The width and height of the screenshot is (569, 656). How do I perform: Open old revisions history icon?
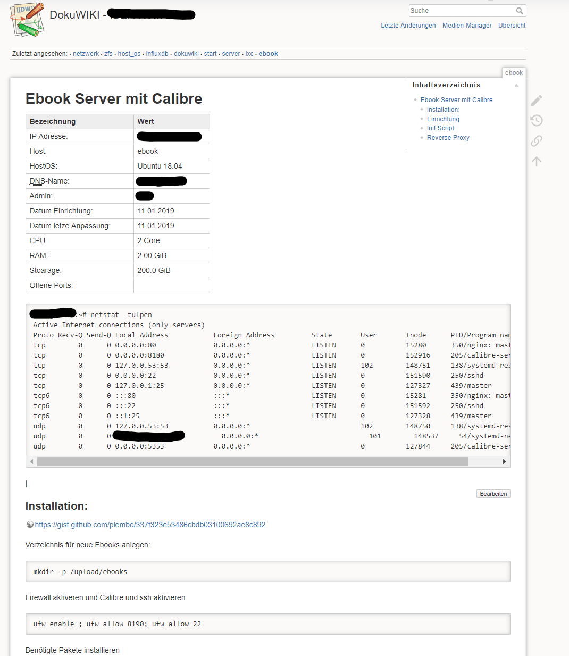[x=537, y=121]
